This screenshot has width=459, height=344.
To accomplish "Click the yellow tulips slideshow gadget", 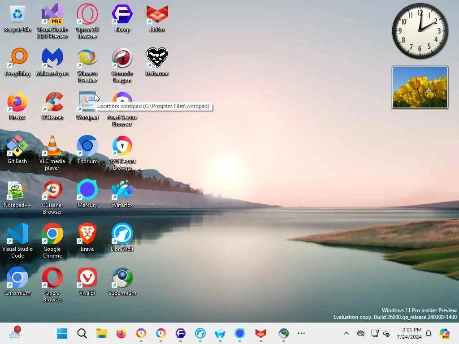I will coord(420,87).
